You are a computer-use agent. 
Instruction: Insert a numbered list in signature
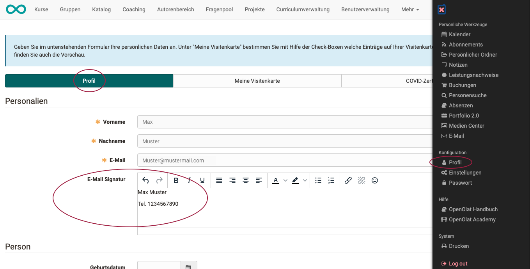pos(331,180)
